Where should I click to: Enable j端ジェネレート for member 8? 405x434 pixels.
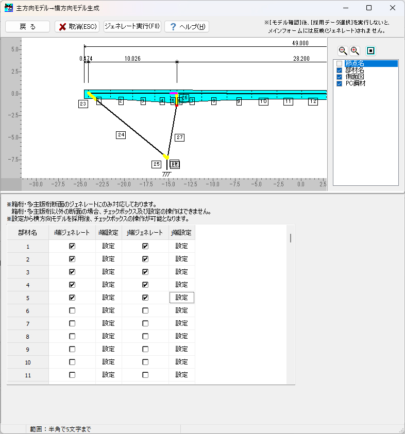145,336
